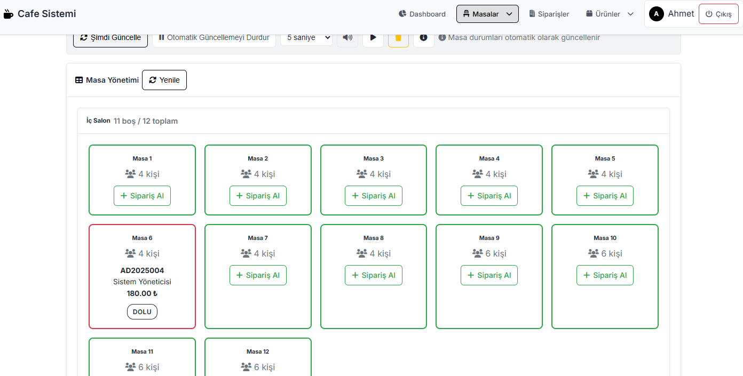Take an order for Masa 1
Image resolution: width=743 pixels, height=376 pixels.
point(142,196)
